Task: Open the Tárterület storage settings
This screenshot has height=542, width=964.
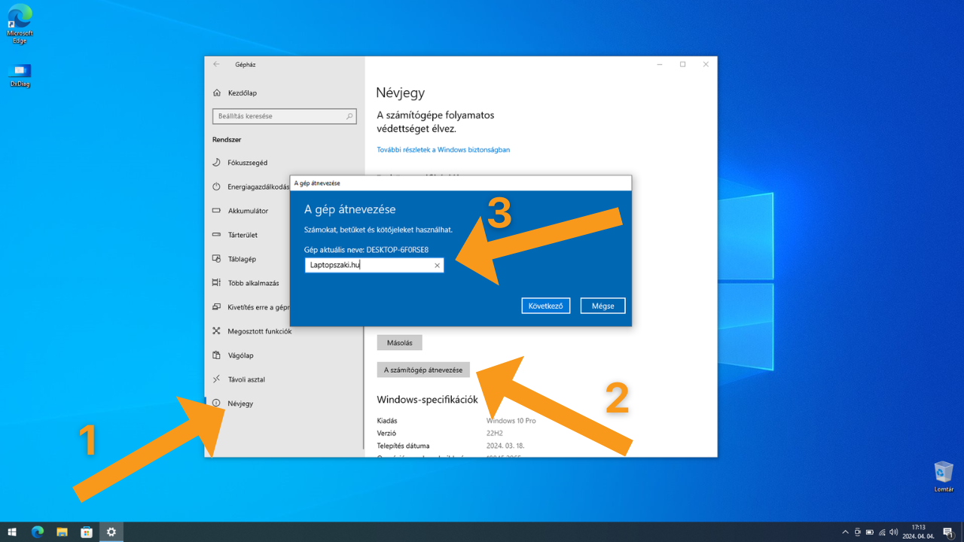Action: tap(243, 235)
